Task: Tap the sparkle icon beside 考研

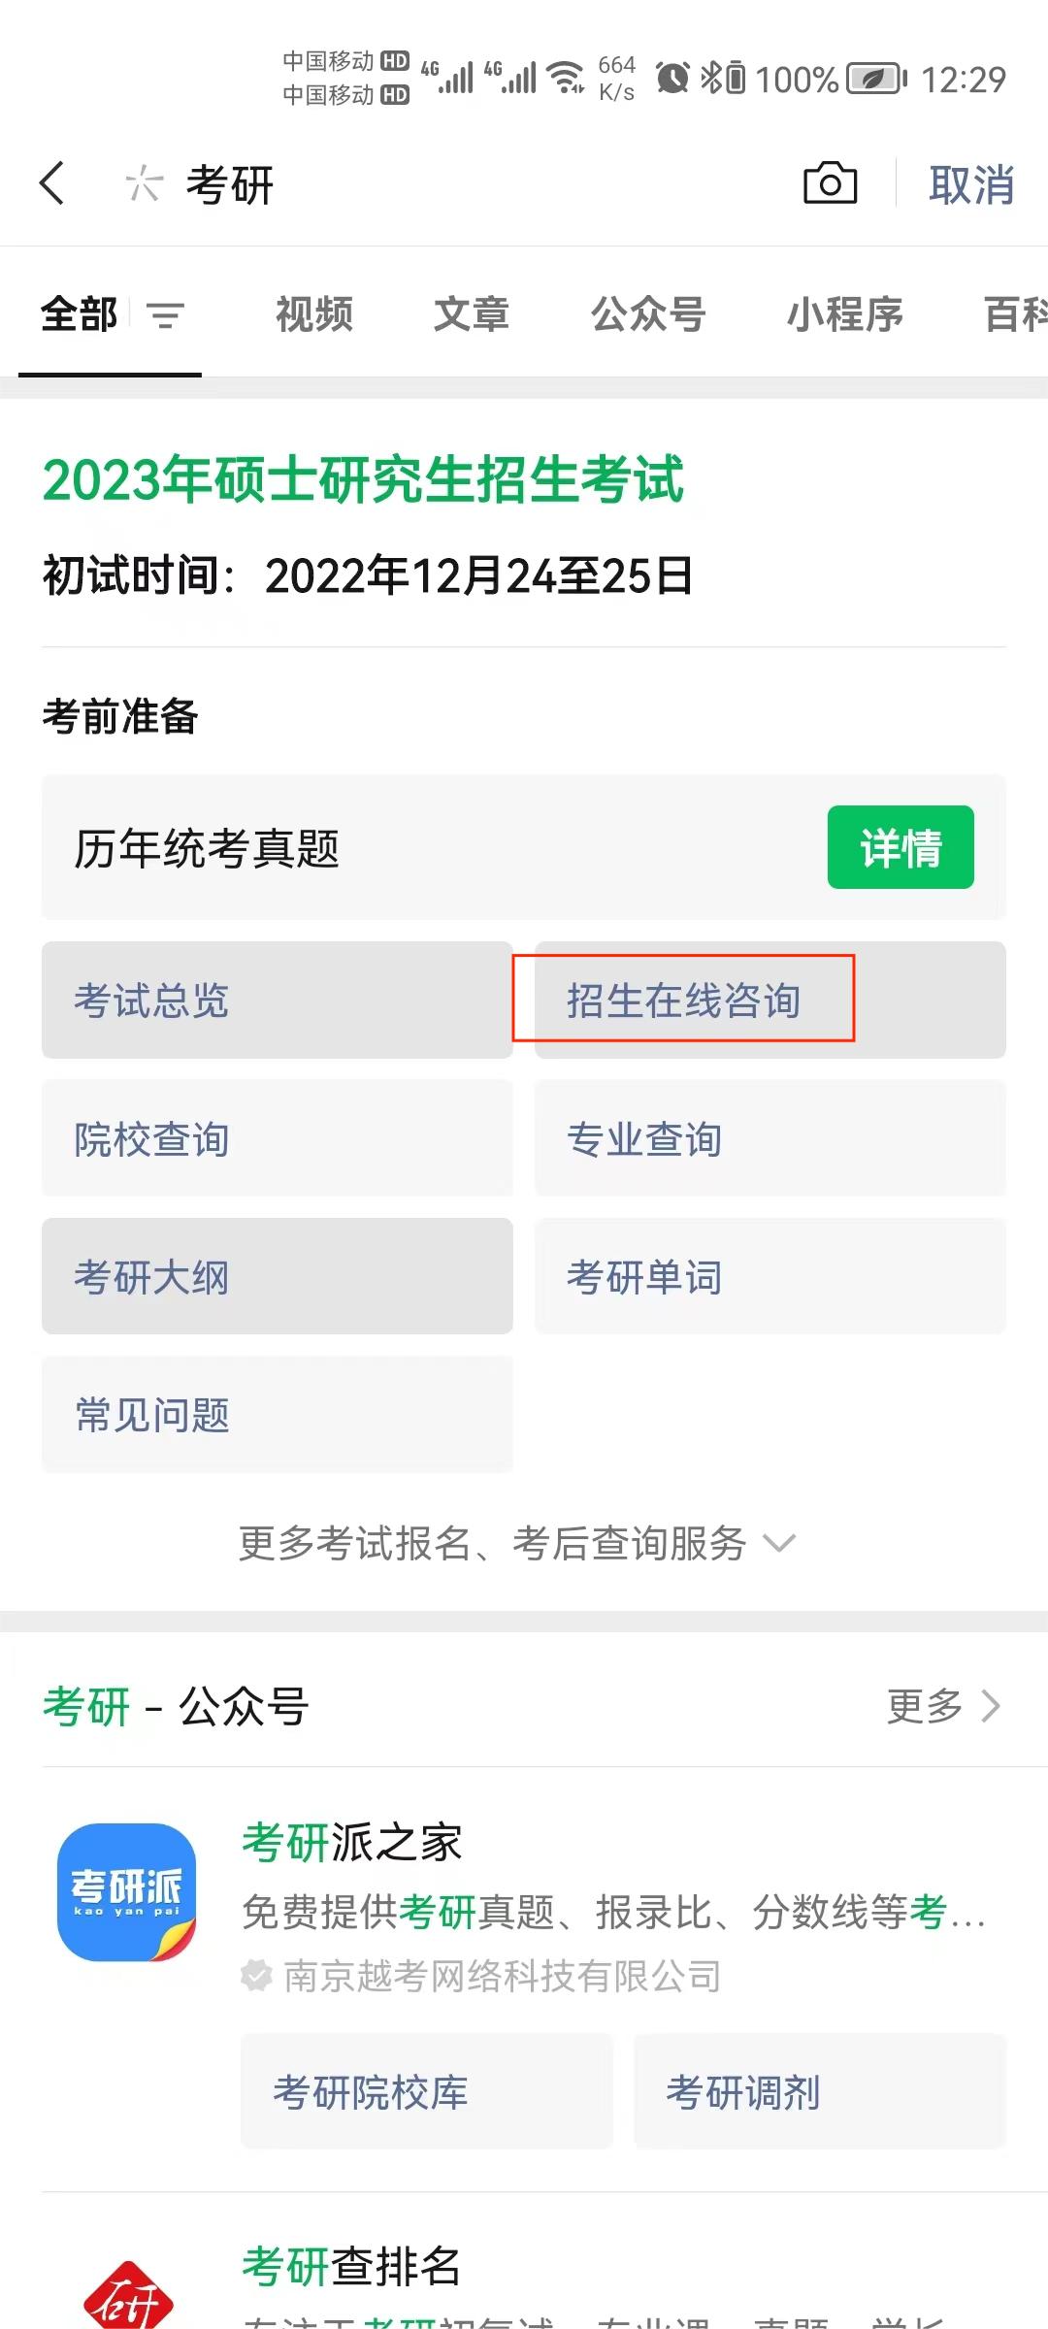Action: (144, 183)
